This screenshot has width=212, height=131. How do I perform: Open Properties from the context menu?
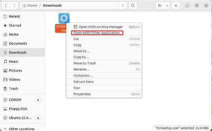[104, 94]
